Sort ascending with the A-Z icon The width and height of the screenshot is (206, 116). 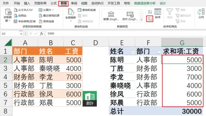tap(150, 12)
